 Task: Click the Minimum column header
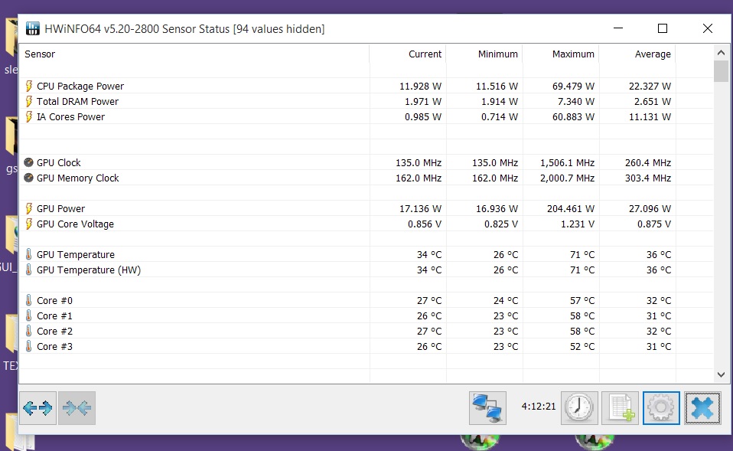(x=484, y=54)
